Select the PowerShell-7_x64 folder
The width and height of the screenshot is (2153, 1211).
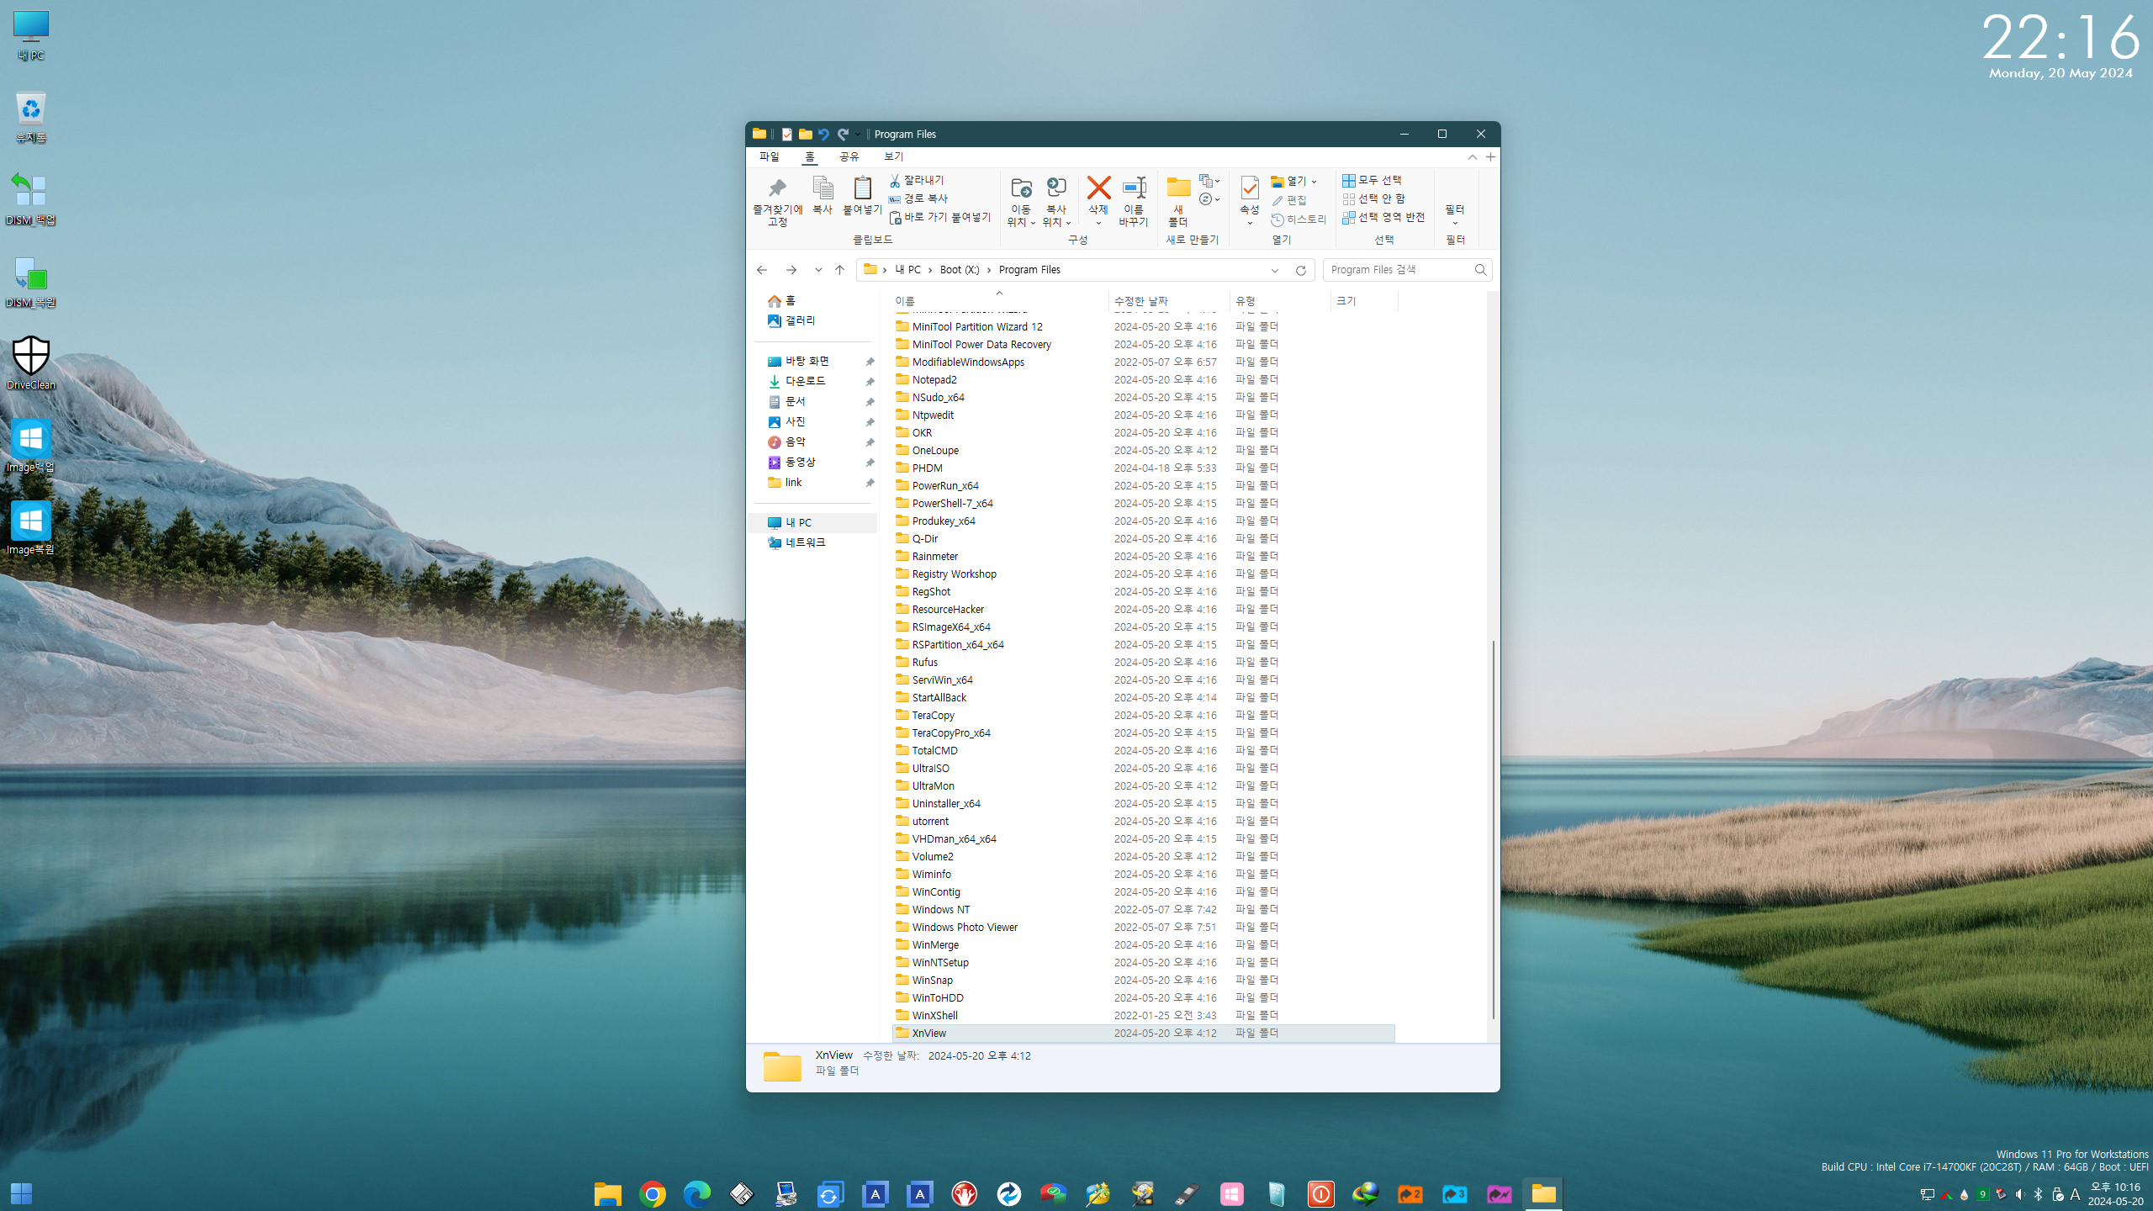(1143, 503)
